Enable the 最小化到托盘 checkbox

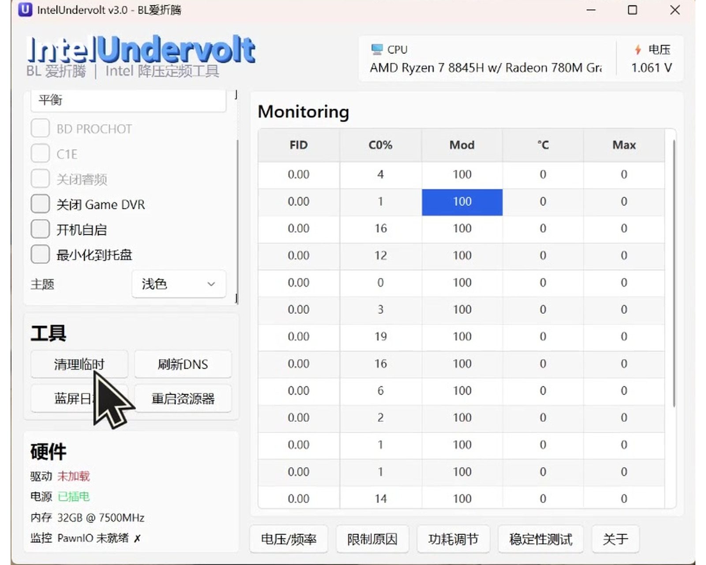(x=40, y=254)
